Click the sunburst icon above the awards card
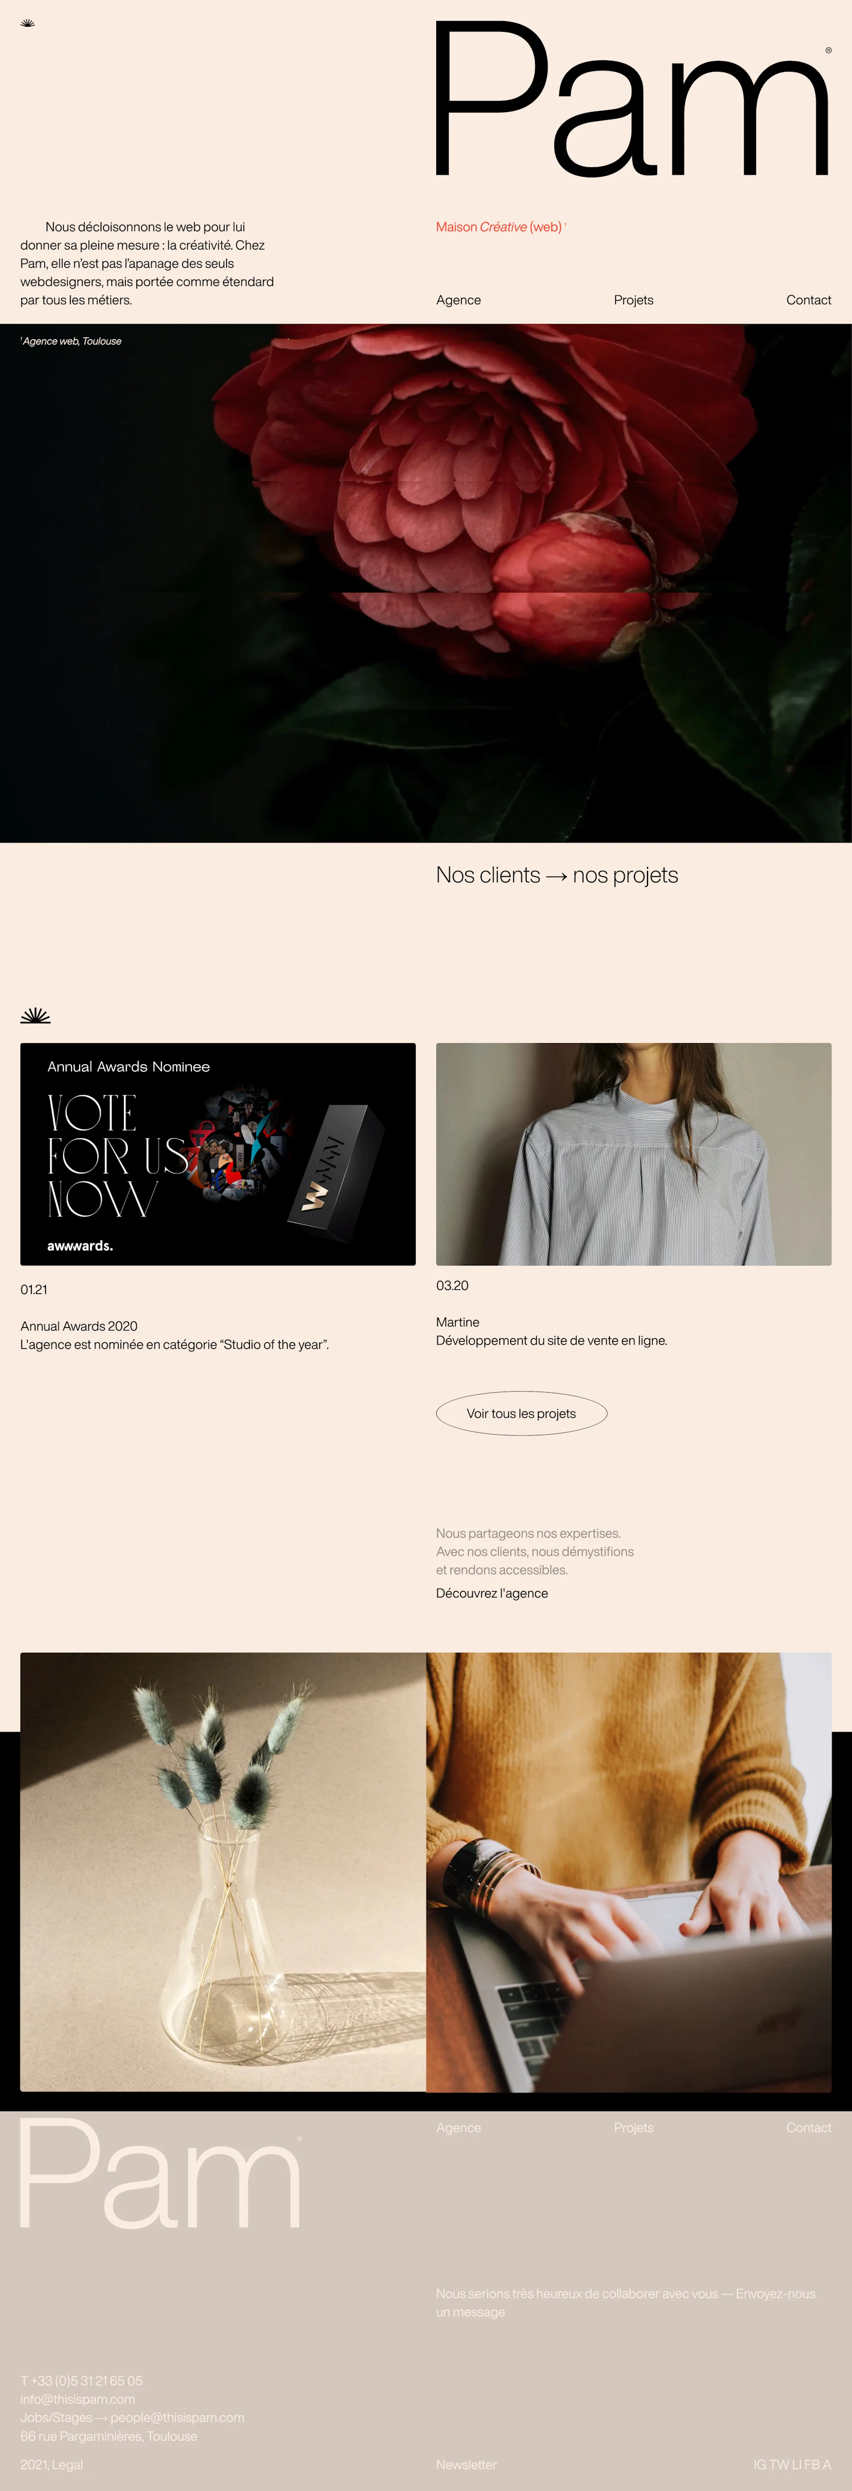This screenshot has width=852, height=2491. (x=35, y=1015)
